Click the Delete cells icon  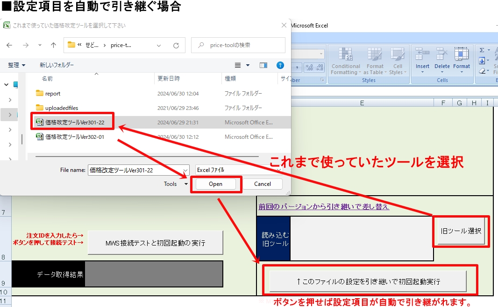pos(442,56)
